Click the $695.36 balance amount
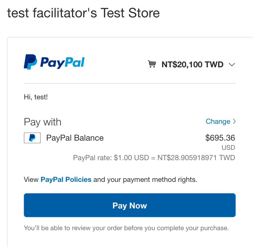 (220, 138)
